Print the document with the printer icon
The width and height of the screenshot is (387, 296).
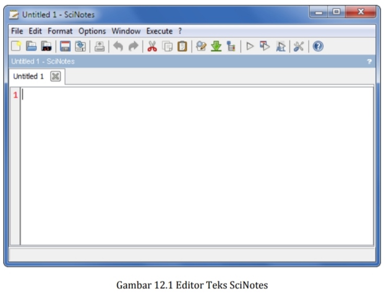(x=99, y=46)
